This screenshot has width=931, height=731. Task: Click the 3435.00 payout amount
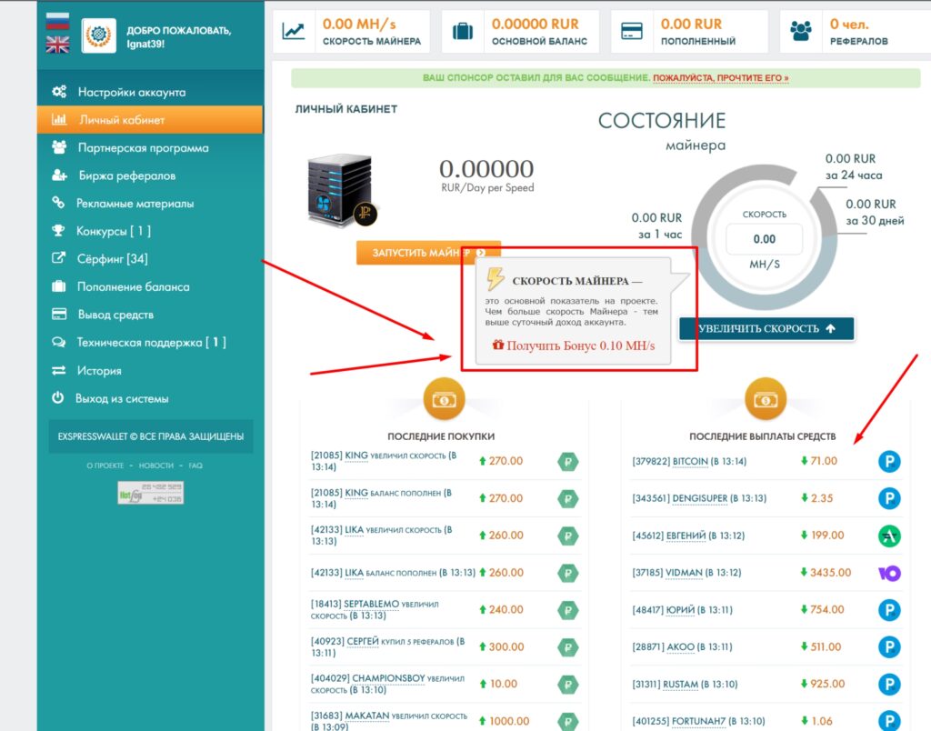830,573
